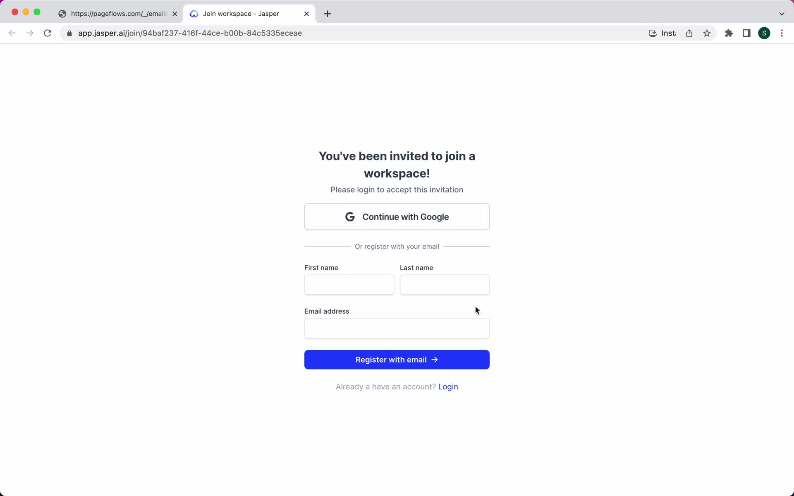Click the sidebar panel icon
This screenshot has height=496, width=794.
click(746, 33)
